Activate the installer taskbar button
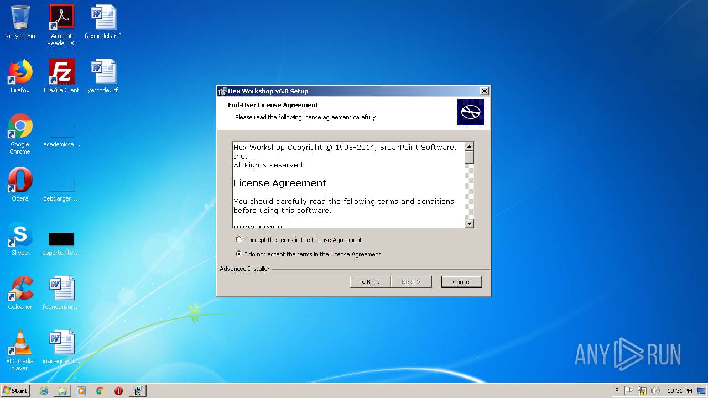Screen dimensions: 708x398 [x=138, y=391]
